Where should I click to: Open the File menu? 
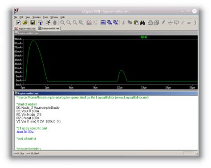point(16,17)
